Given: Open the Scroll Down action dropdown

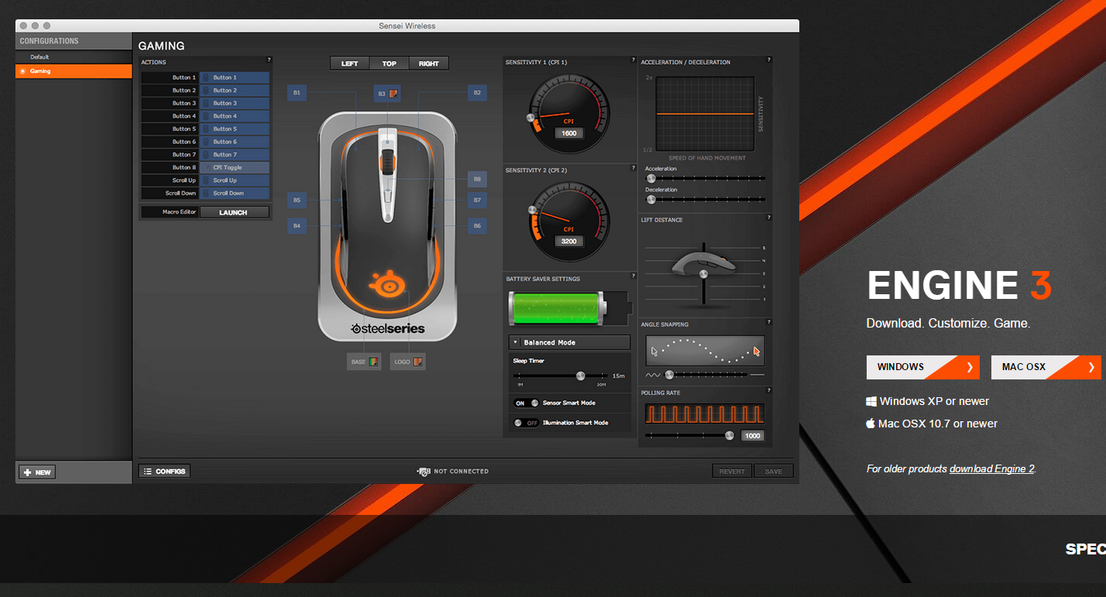Looking at the screenshot, I should coord(235,193).
